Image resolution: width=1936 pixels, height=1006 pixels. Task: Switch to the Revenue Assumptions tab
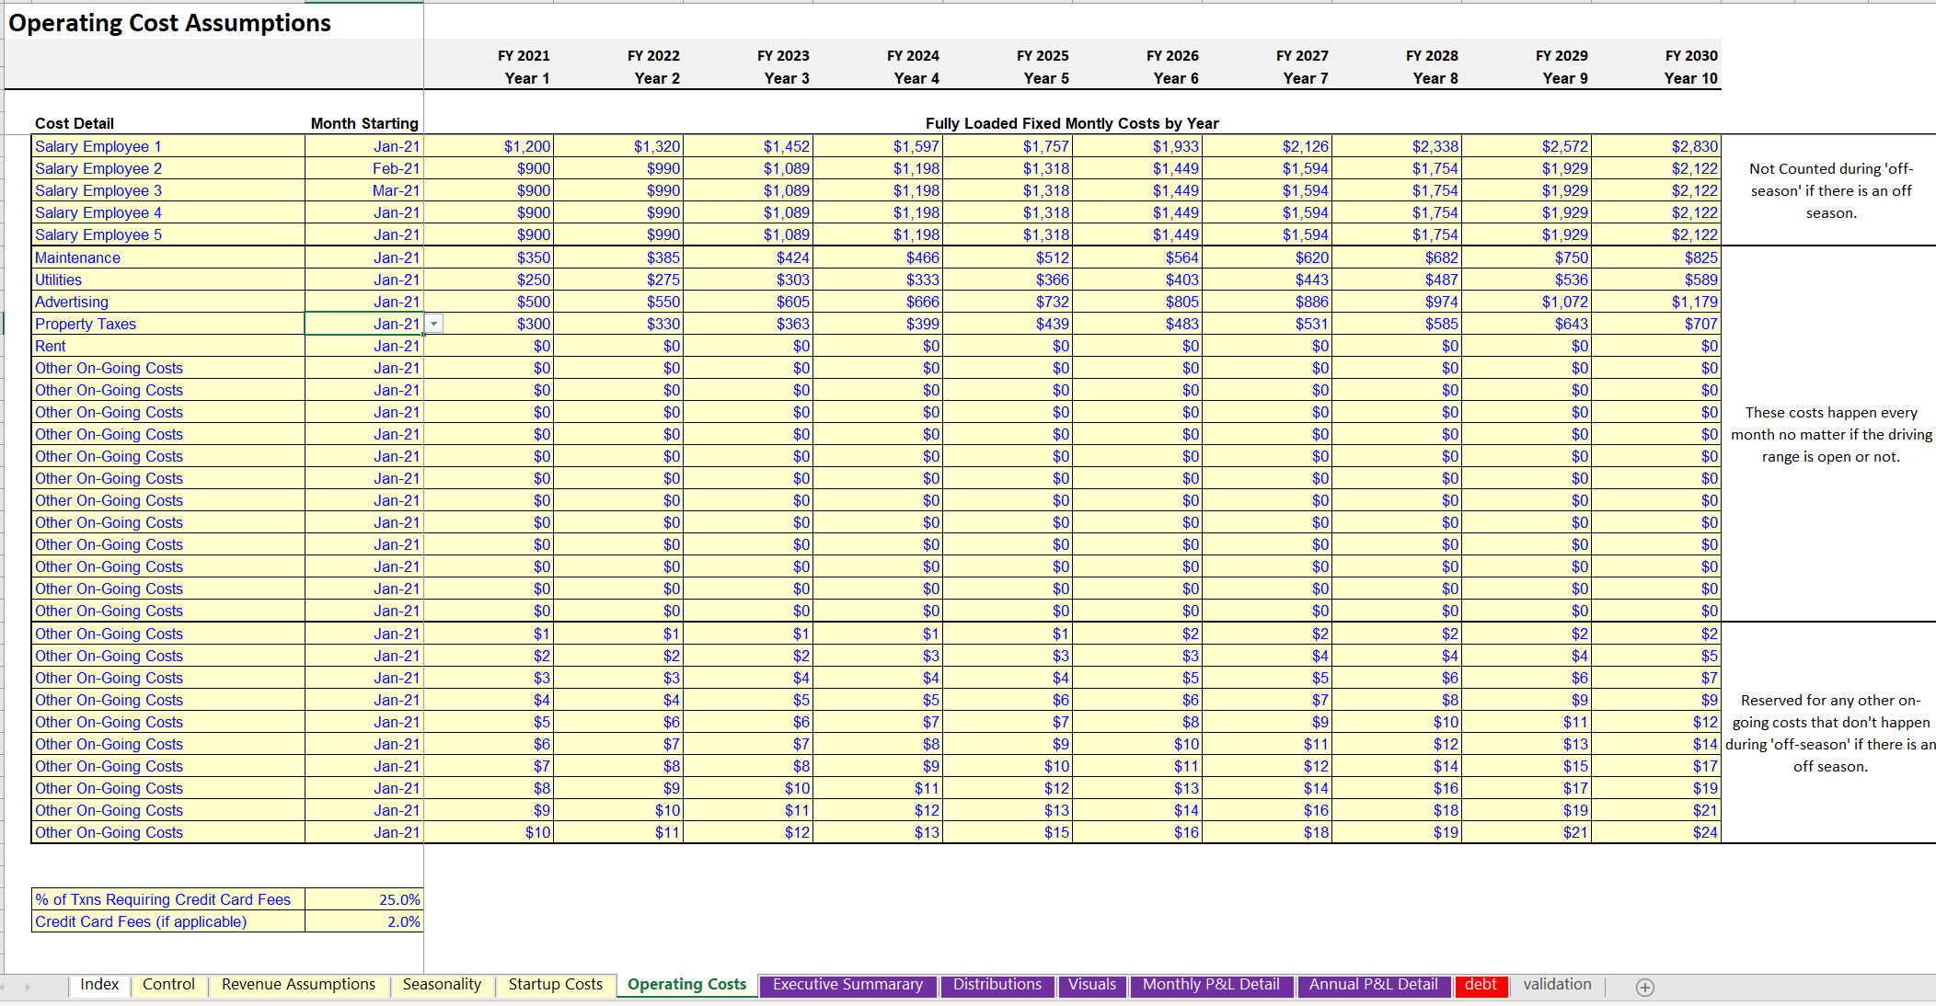coord(299,984)
